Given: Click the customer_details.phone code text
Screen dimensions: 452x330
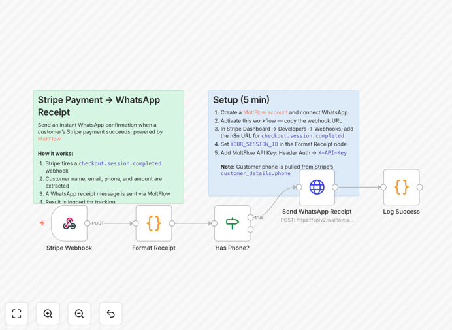Looking at the screenshot, I should tap(255, 173).
